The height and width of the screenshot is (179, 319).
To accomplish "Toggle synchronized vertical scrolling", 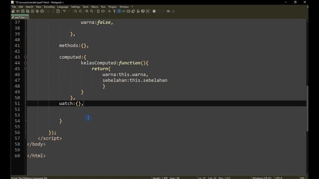I will click(98, 11).
